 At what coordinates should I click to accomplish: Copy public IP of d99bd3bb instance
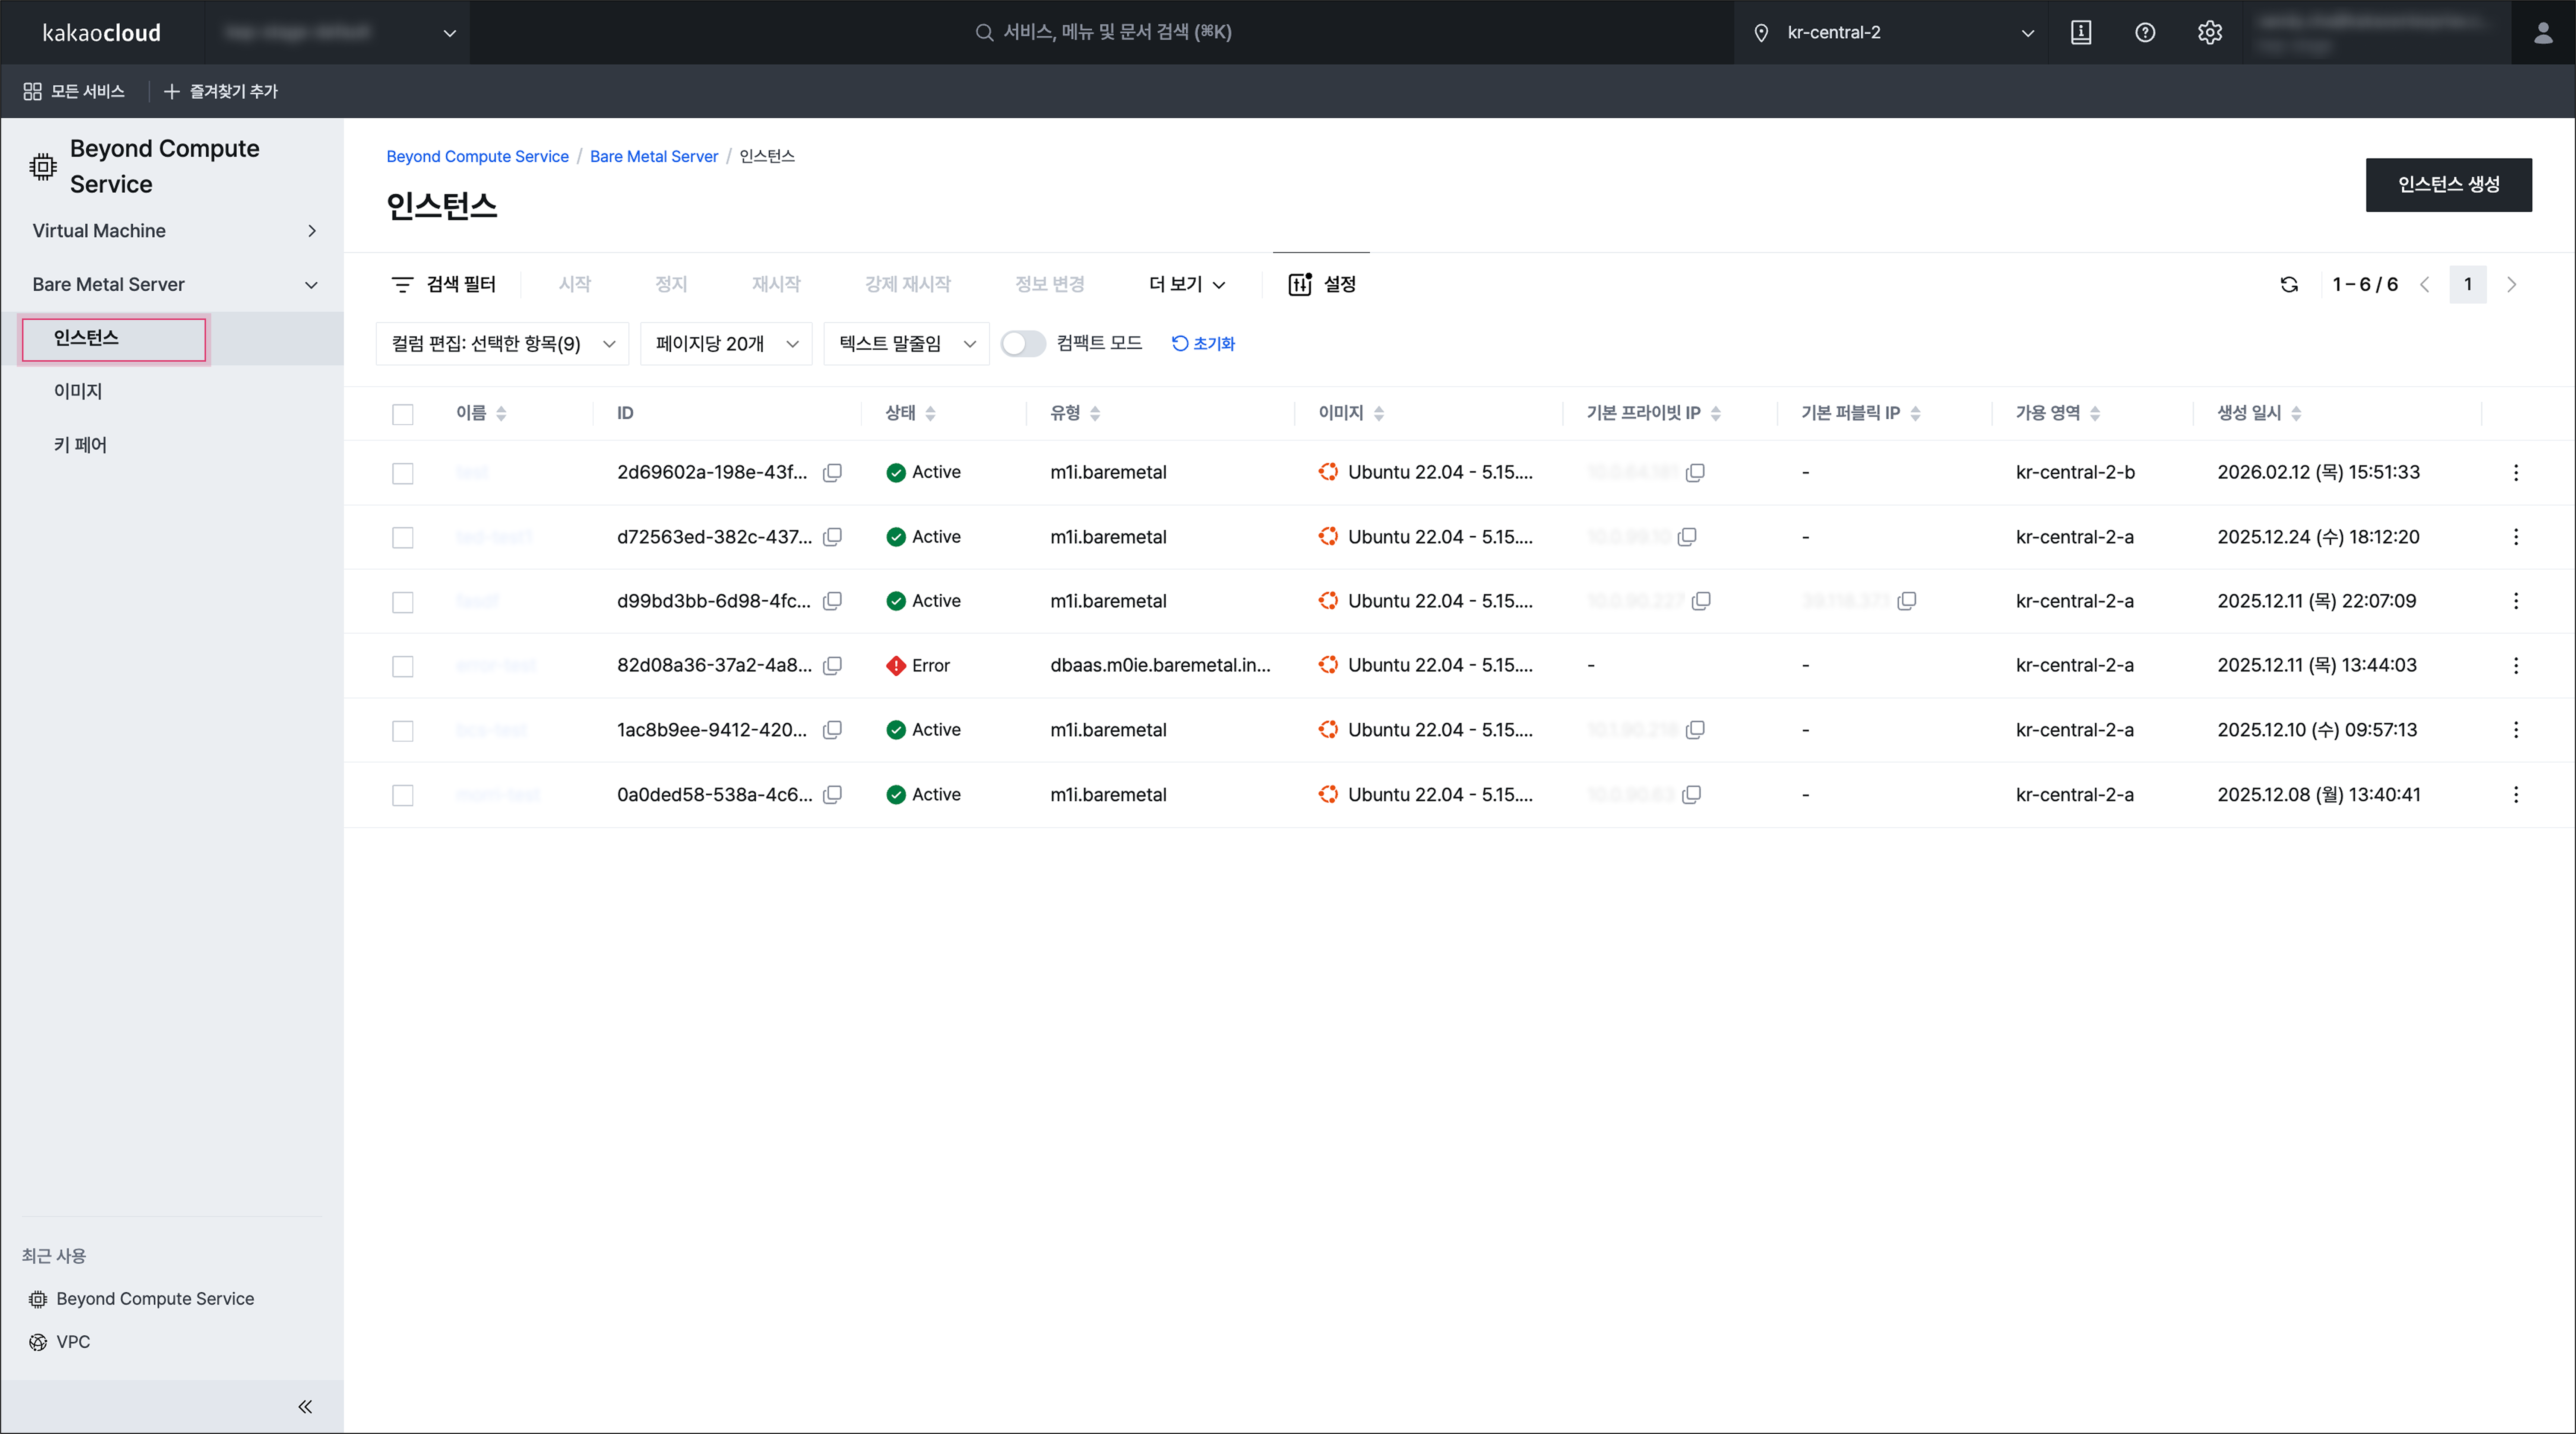tap(1907, 601)
